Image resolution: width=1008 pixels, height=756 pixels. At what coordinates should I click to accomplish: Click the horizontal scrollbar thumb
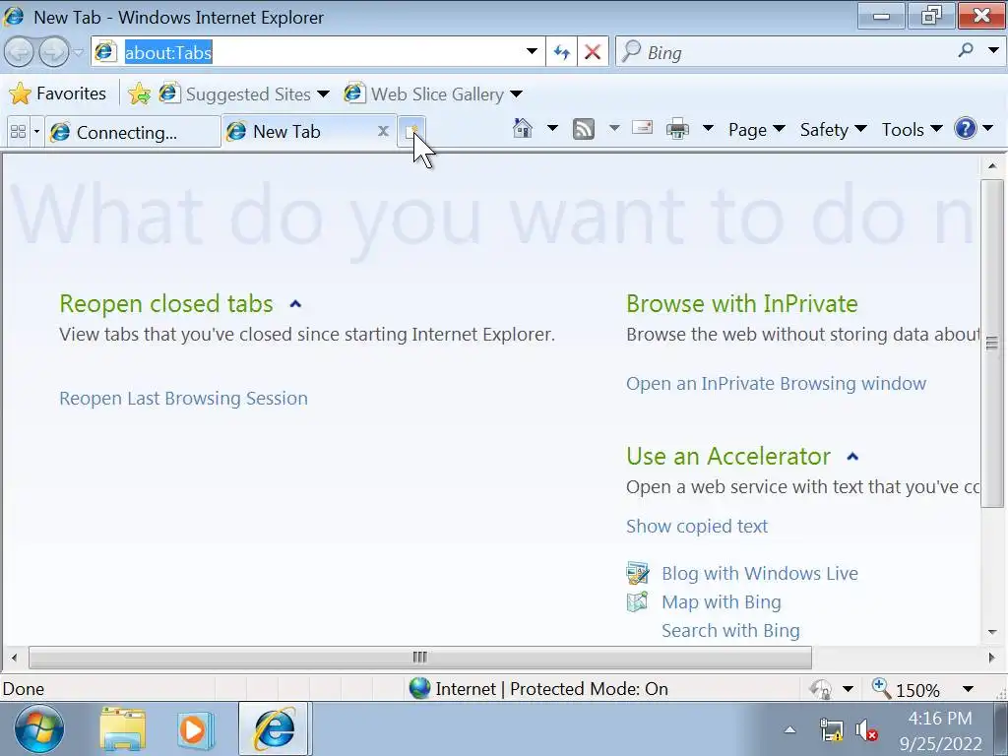coord(419,657)
